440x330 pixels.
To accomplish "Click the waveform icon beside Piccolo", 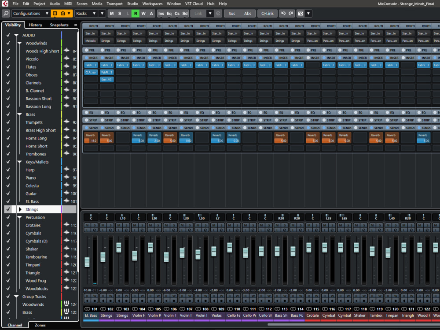I will coord(66,59).
